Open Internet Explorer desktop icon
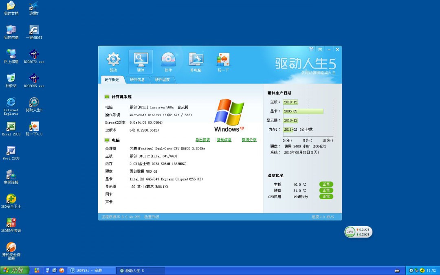Viewport: 440px width, 275px height. tap(11, 106)
